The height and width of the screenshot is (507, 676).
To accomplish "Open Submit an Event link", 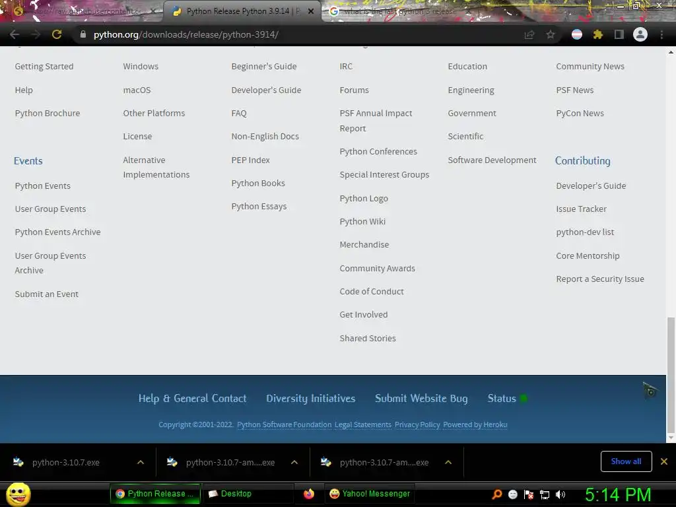I will coord(47,294).
